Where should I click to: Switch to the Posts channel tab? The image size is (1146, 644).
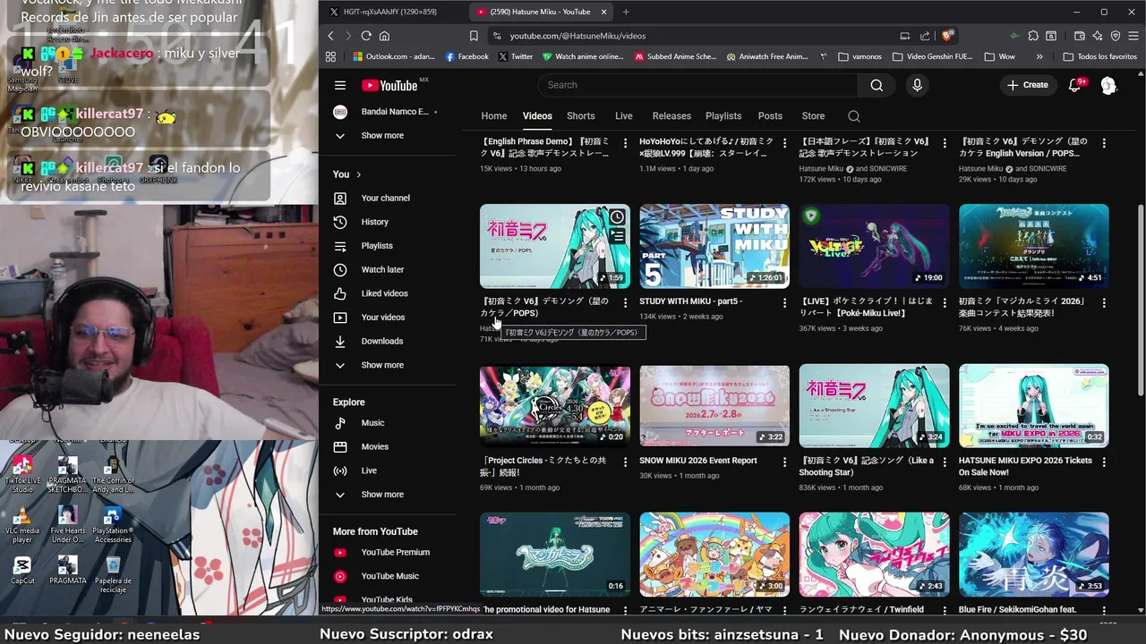pyautogui.click(x=770, y=116)
